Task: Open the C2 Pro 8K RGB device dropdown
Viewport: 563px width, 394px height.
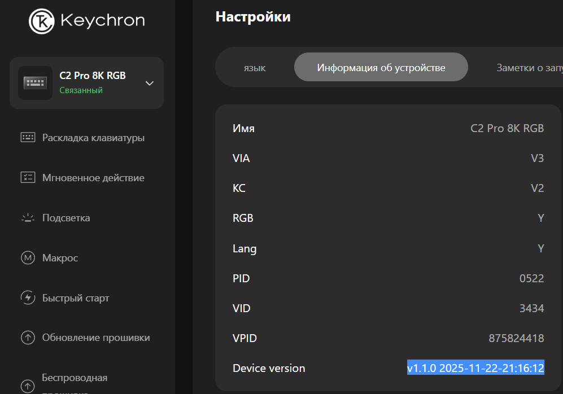Action: (92, 82)
